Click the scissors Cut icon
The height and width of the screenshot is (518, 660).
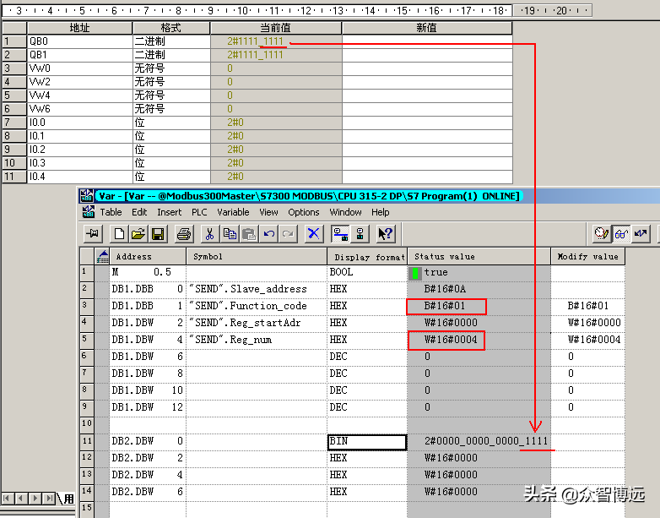click(x=210, y=234)
